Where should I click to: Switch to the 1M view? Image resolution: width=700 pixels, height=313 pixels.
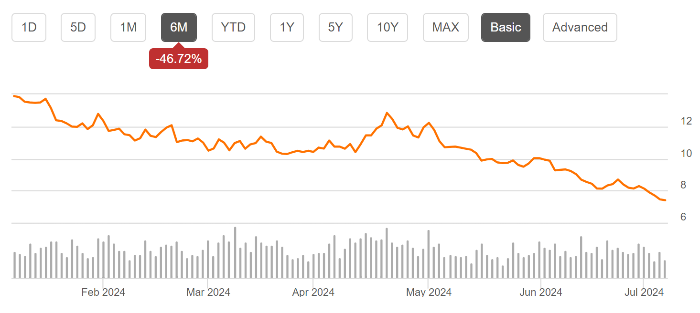pyautogui.click(x=128, y=27)
